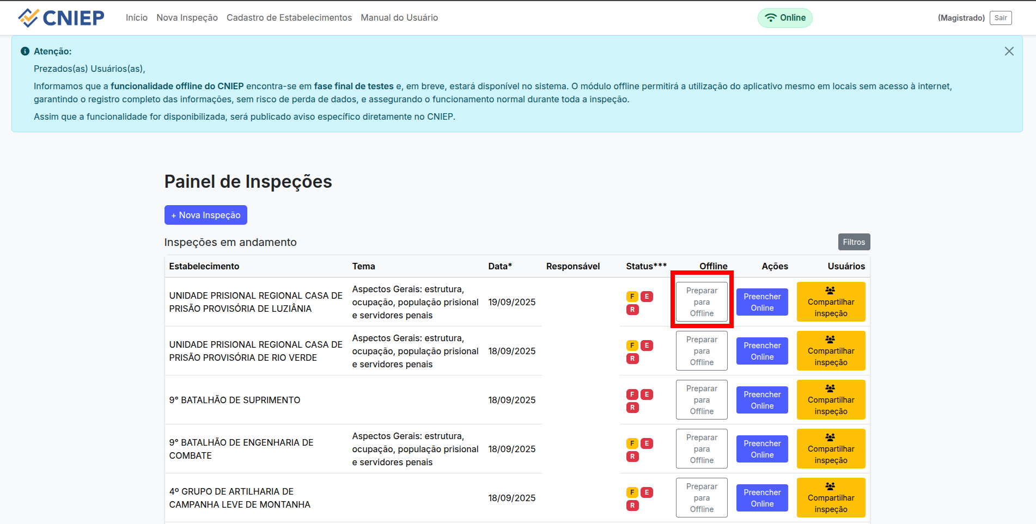1036x524 pixels.
Task: Click red E badge for Rio Verde row
Action: pos(647,346)
